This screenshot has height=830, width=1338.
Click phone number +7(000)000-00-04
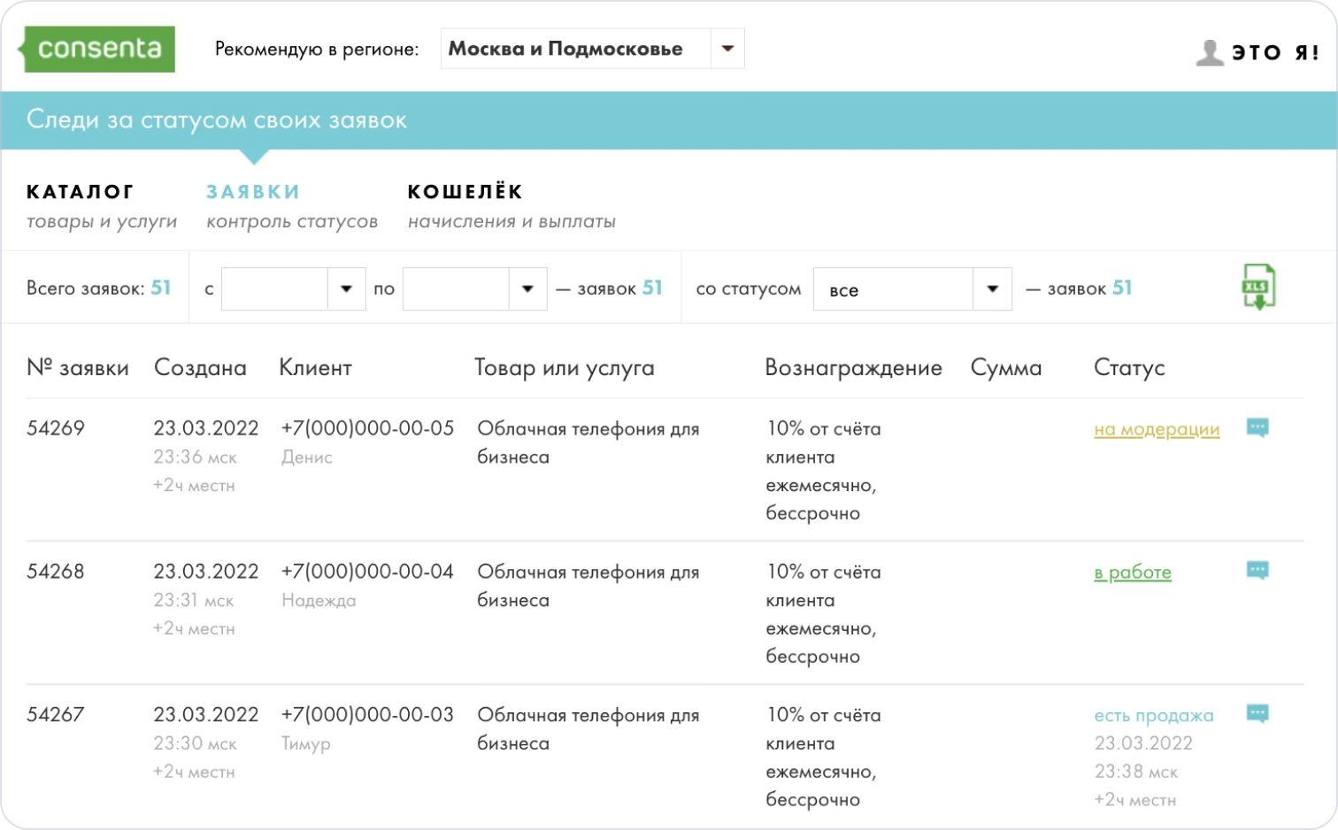click(x=367, y=572)
